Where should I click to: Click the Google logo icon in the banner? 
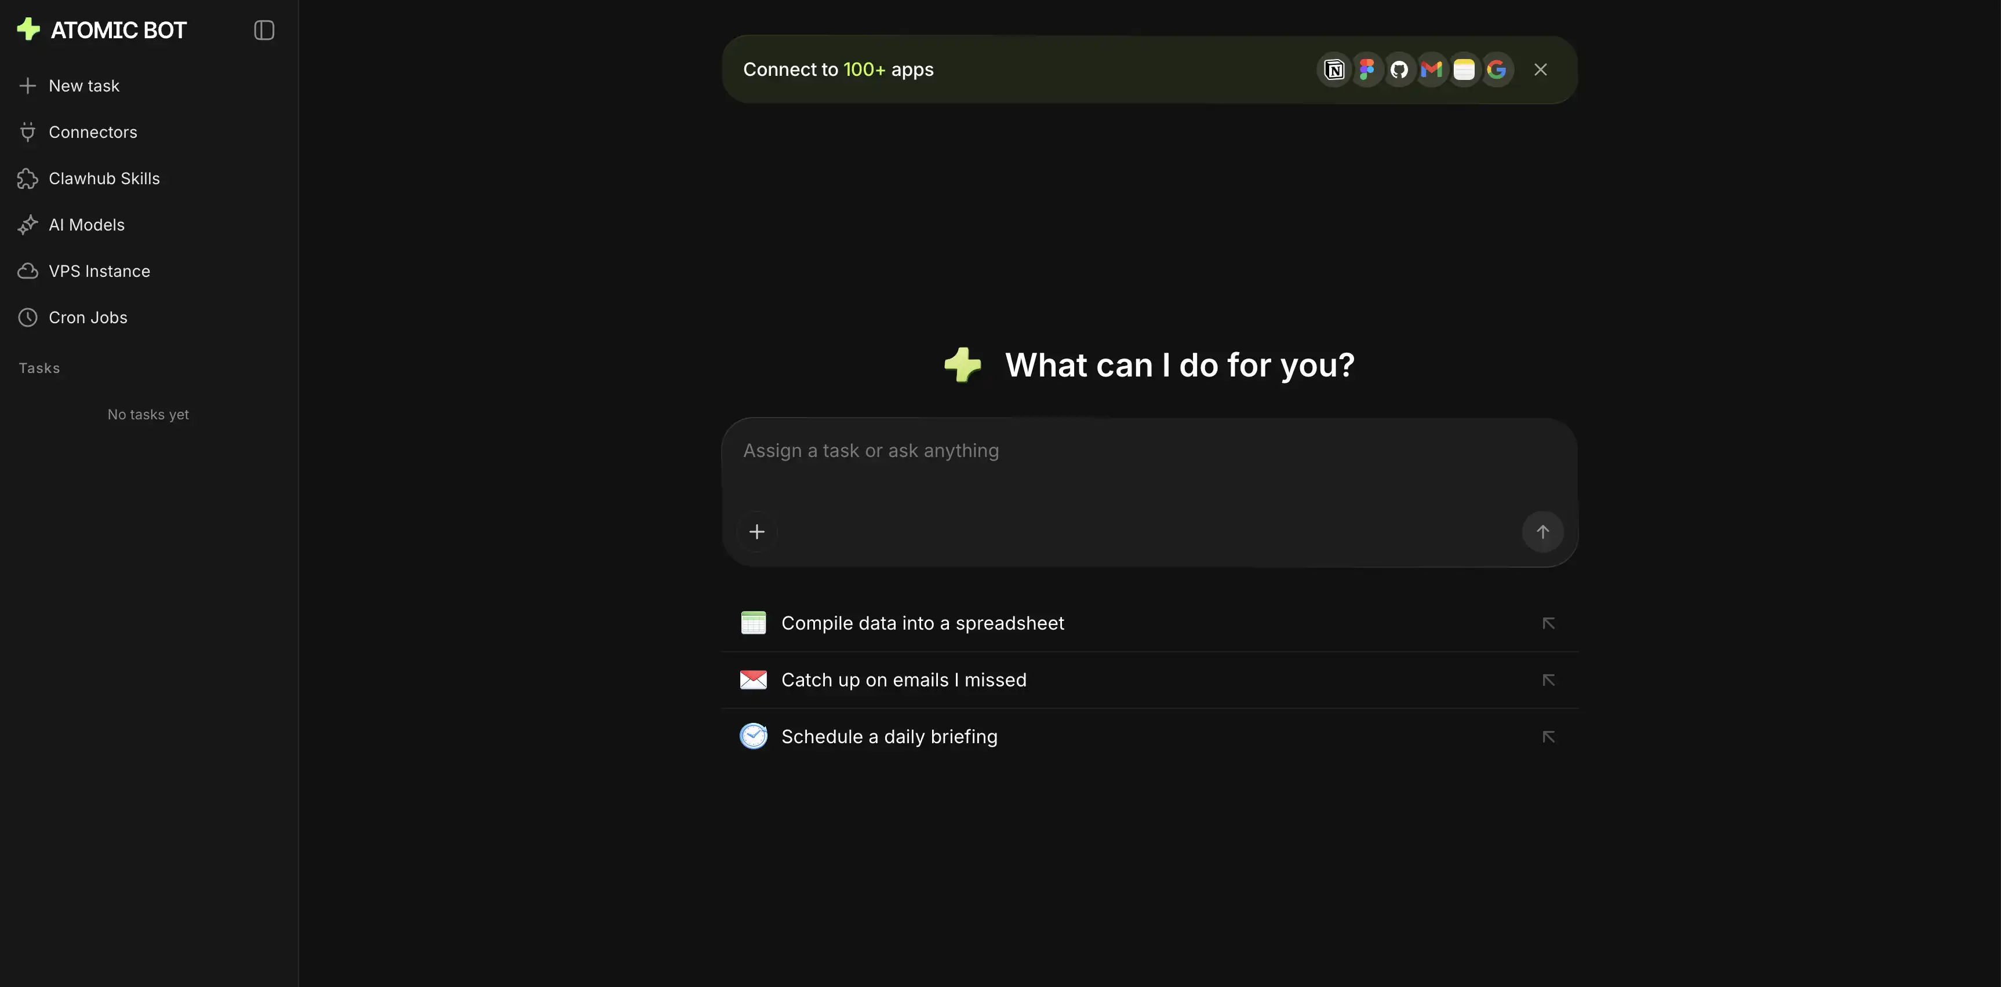point(1497,69)
